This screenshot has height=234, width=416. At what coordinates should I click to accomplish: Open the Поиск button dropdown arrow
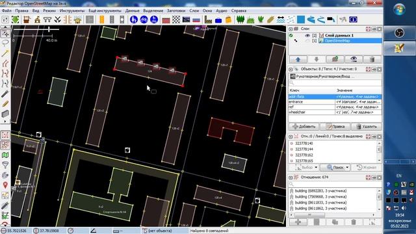(347, 168)
